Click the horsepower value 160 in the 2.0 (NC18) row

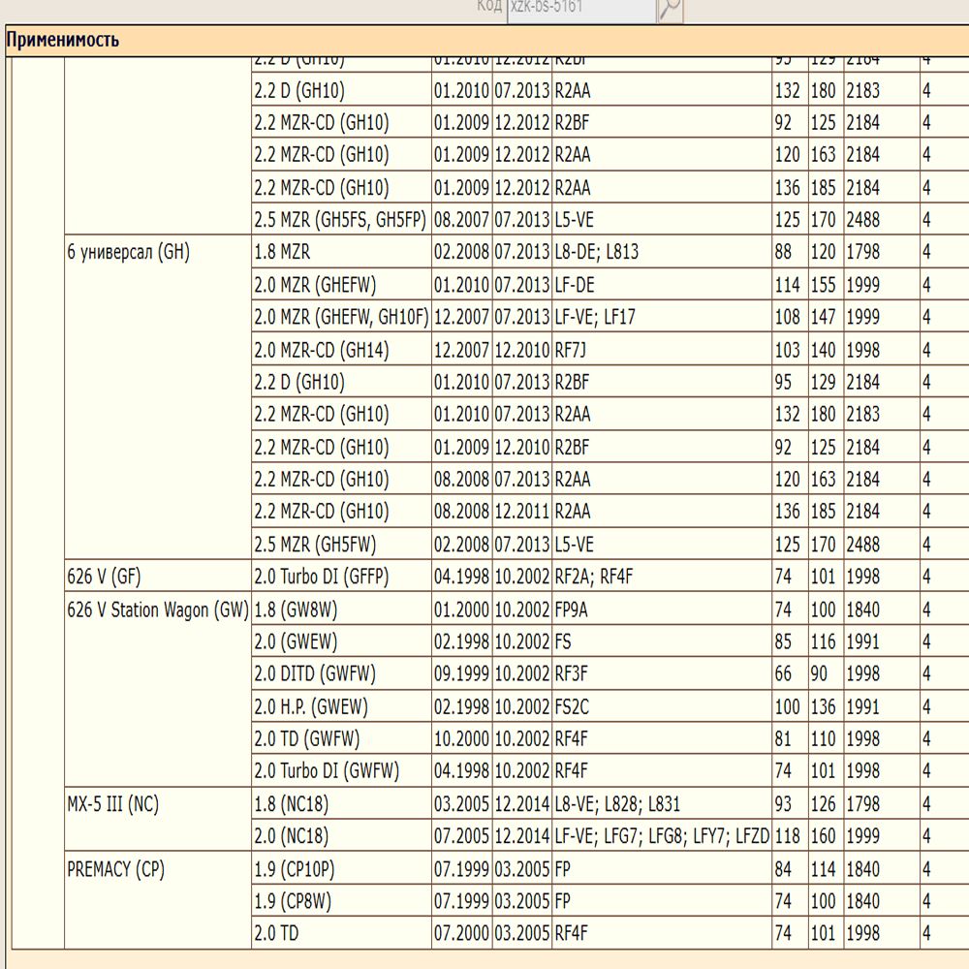point(823,835)
